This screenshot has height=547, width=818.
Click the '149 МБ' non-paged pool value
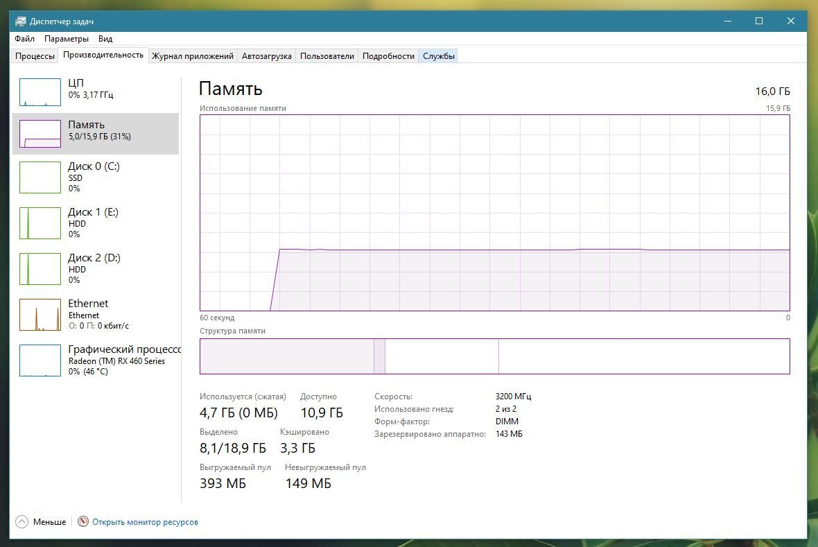pos(308,483)
